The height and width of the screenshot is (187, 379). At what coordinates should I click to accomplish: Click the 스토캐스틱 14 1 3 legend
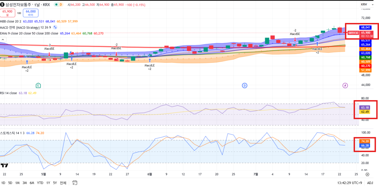(x=12, y=133)
